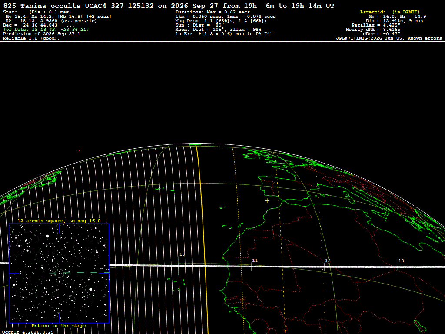The height and width of the screenshot is (334, 445).
Task: Select the 13 minute tick on path
Action: click(x=398, y=267)
